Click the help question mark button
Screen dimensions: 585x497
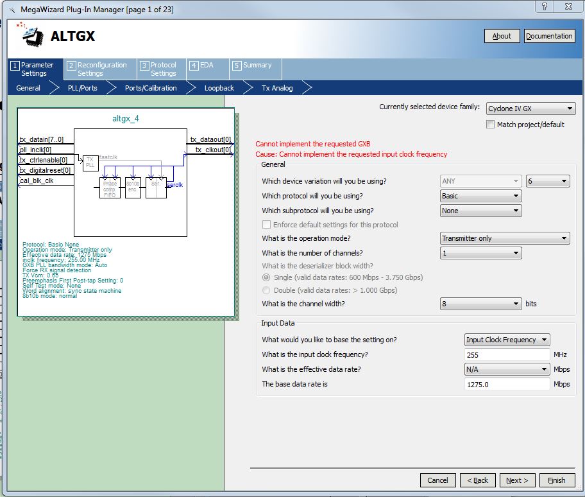click(545, 6)
